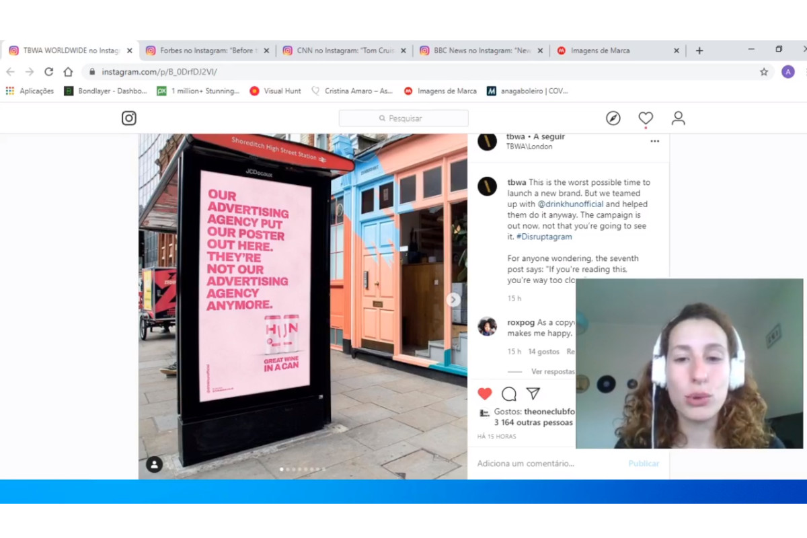
Task: Switch to the TBWA WORLDWIDE tab
Action: (70, 50)
